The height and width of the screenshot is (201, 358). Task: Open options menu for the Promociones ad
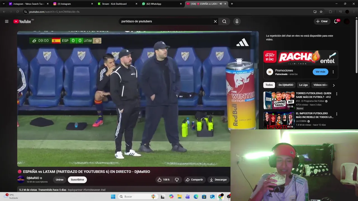[x=333, y=72]
